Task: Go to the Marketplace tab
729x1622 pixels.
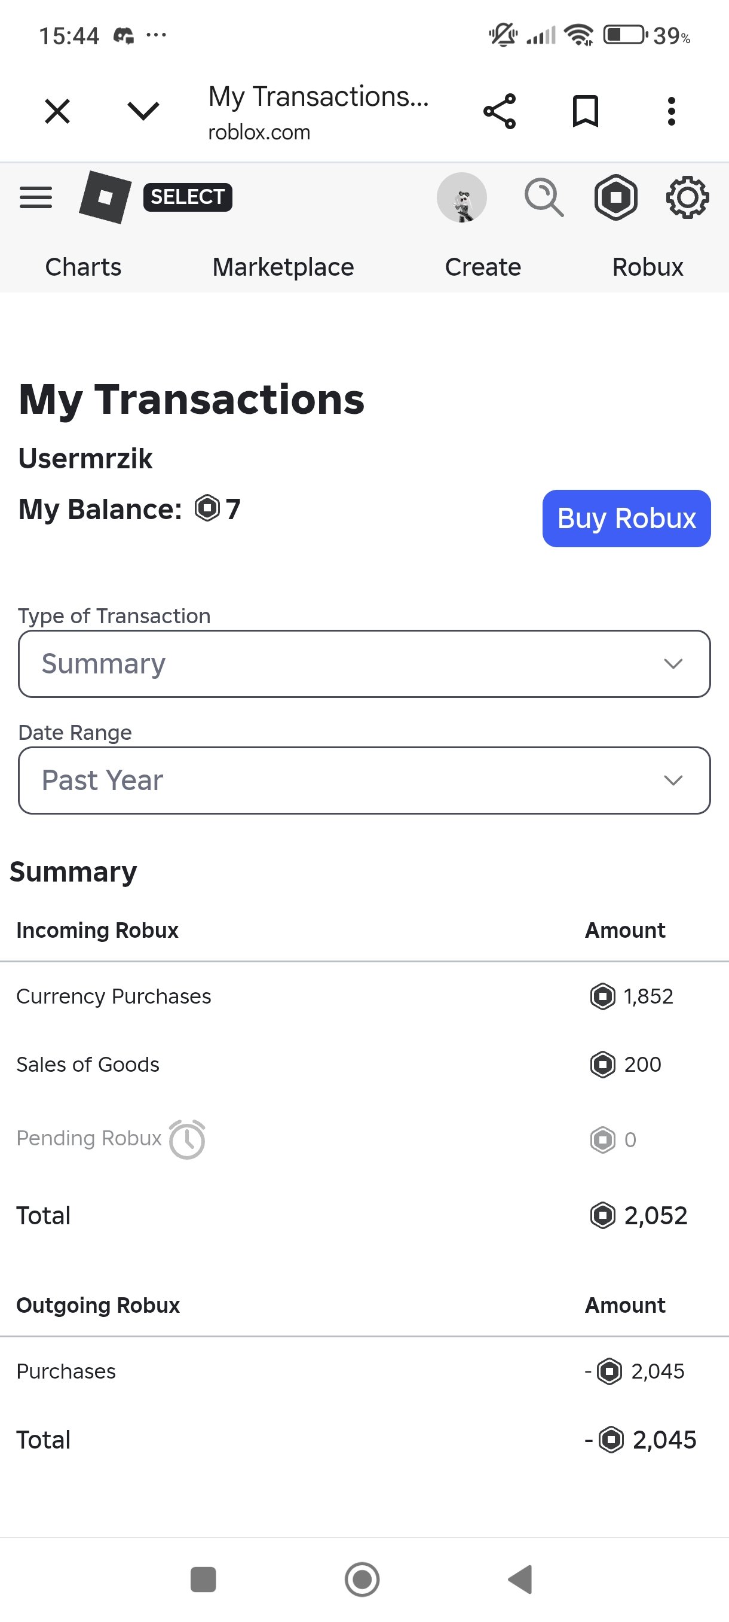Action: 283,267
